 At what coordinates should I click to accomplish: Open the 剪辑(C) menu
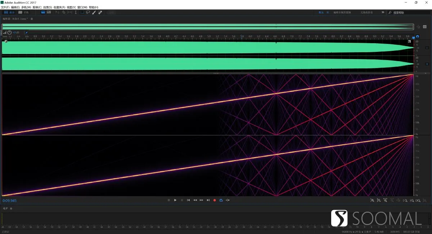click(37, 7)
